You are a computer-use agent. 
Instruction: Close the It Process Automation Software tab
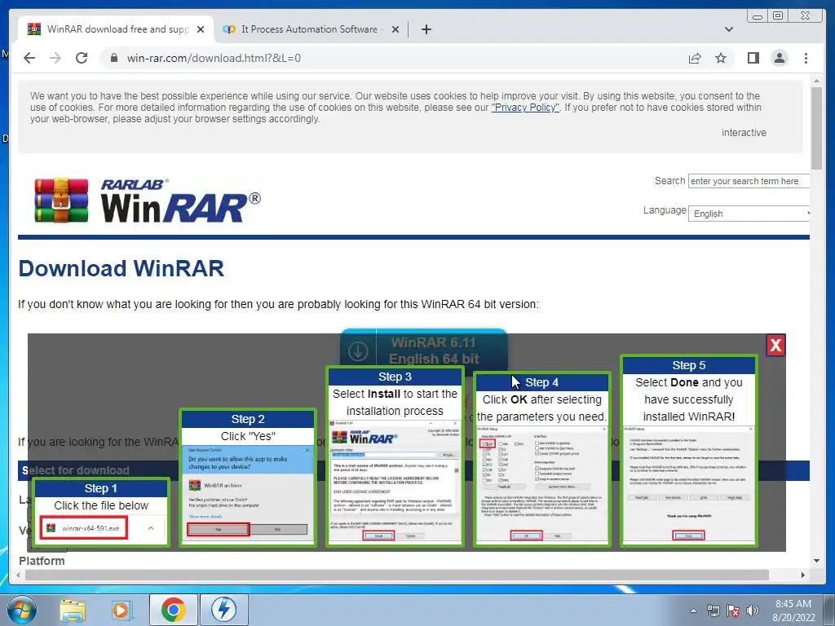[x=395, y=29]
